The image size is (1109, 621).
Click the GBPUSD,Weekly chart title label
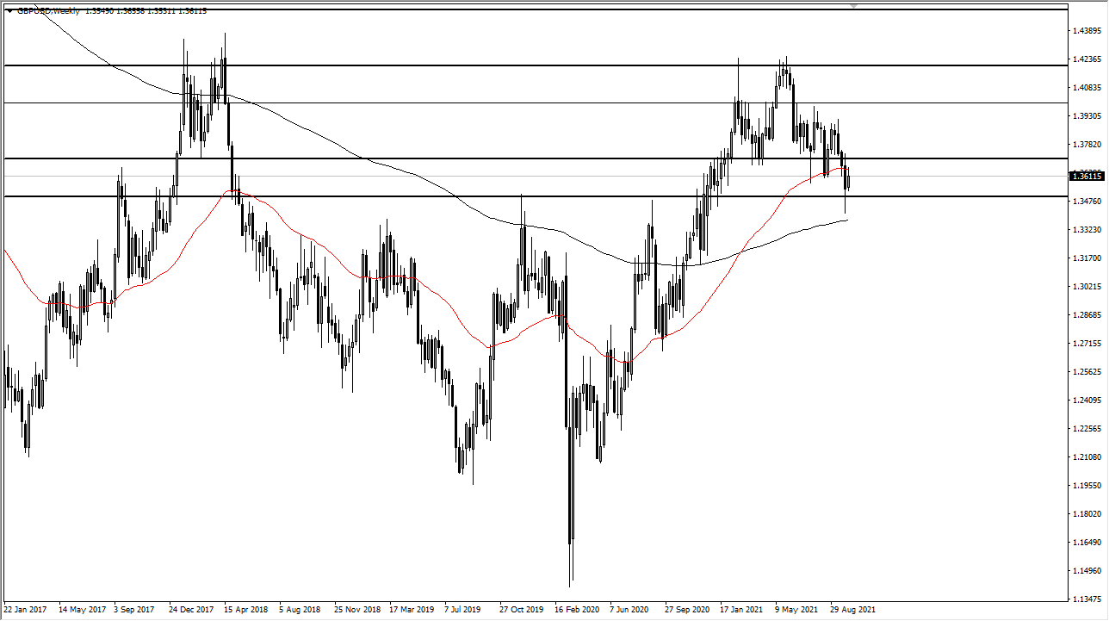[47, 11]
